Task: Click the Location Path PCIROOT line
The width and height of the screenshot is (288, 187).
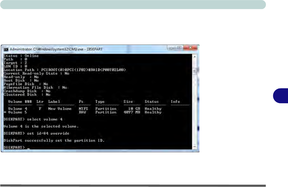Action: point(65,70)
